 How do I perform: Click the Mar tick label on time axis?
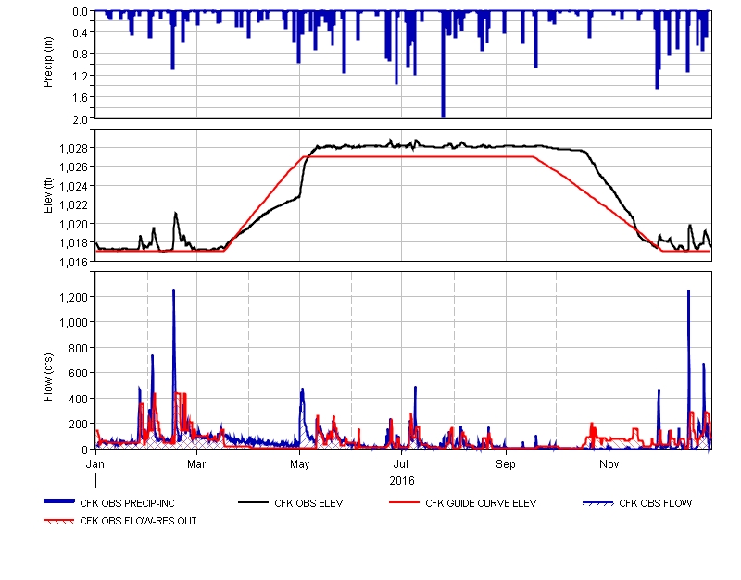[196, 463]
